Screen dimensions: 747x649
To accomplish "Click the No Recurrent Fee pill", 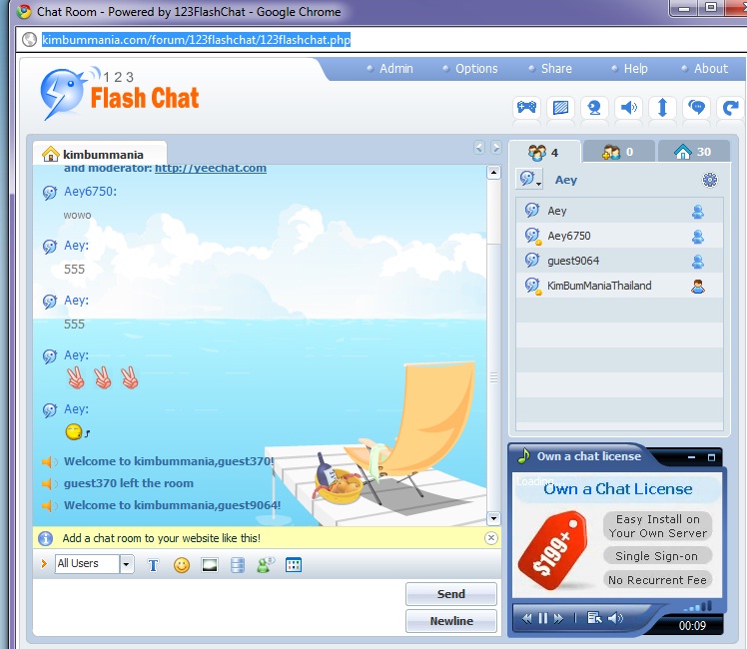I will pyautogui.click(x=657, y=579).
